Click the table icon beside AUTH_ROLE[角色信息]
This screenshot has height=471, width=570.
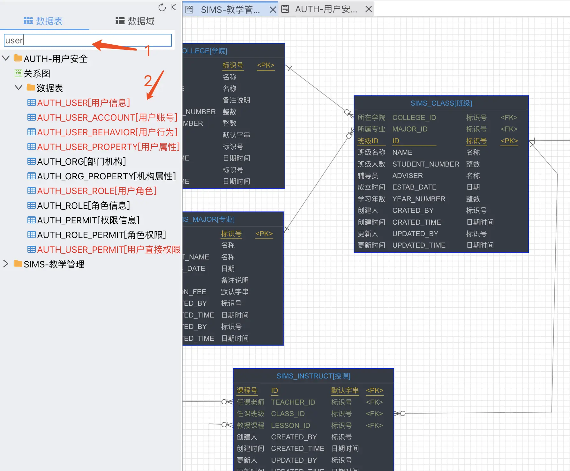[32, 205]
